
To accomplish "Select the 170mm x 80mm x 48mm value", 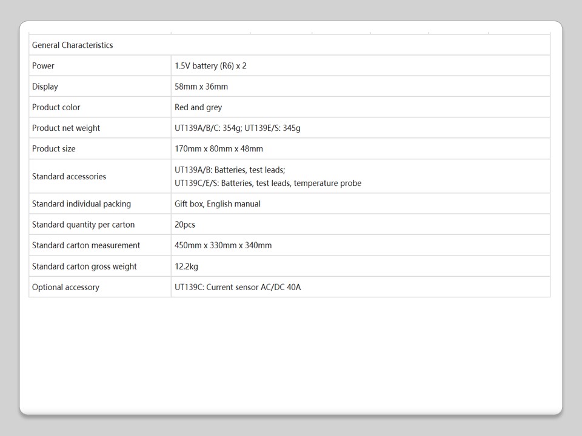I will pos(219,148).
